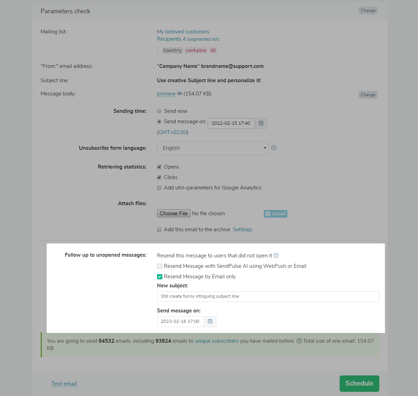Image resolution: width=418 pixels, height=396 pixels.
Task: Click help icon next to unsubscribe language
Action: pyautogui.click(x=274, y=148)
